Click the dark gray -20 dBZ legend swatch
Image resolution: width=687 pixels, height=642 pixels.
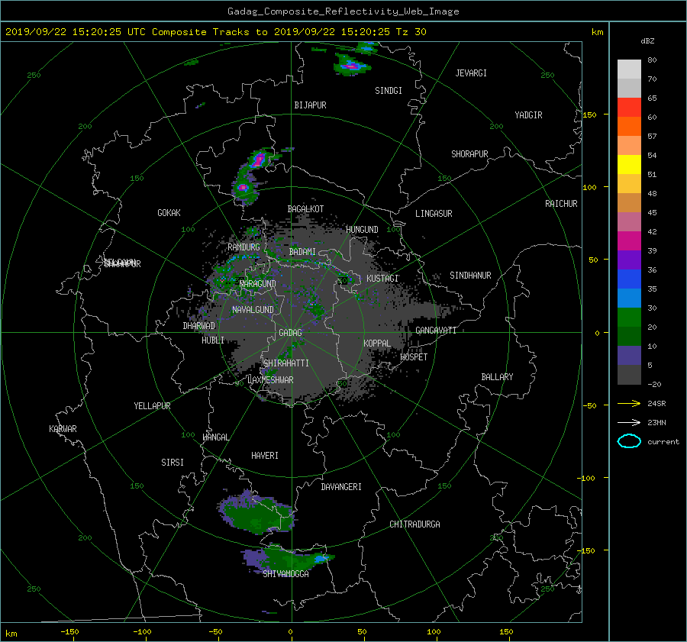(x=629, y=375)
